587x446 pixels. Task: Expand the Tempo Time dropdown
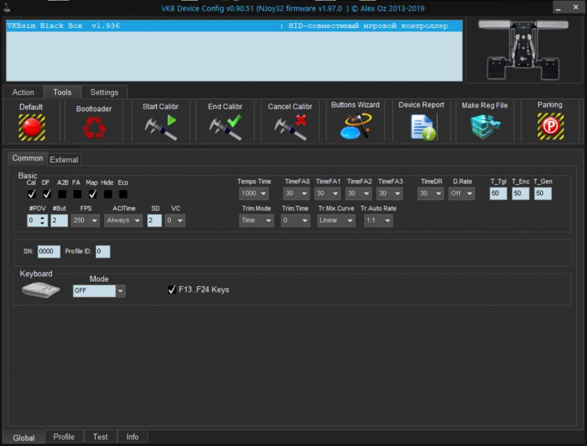pyautogui.click(x=254, y=193)
